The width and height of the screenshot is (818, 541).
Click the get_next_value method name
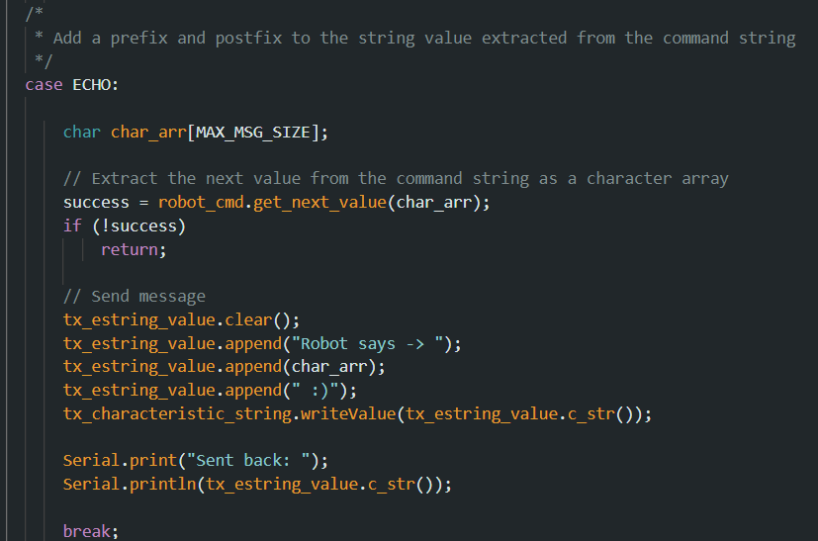point(319,203)
